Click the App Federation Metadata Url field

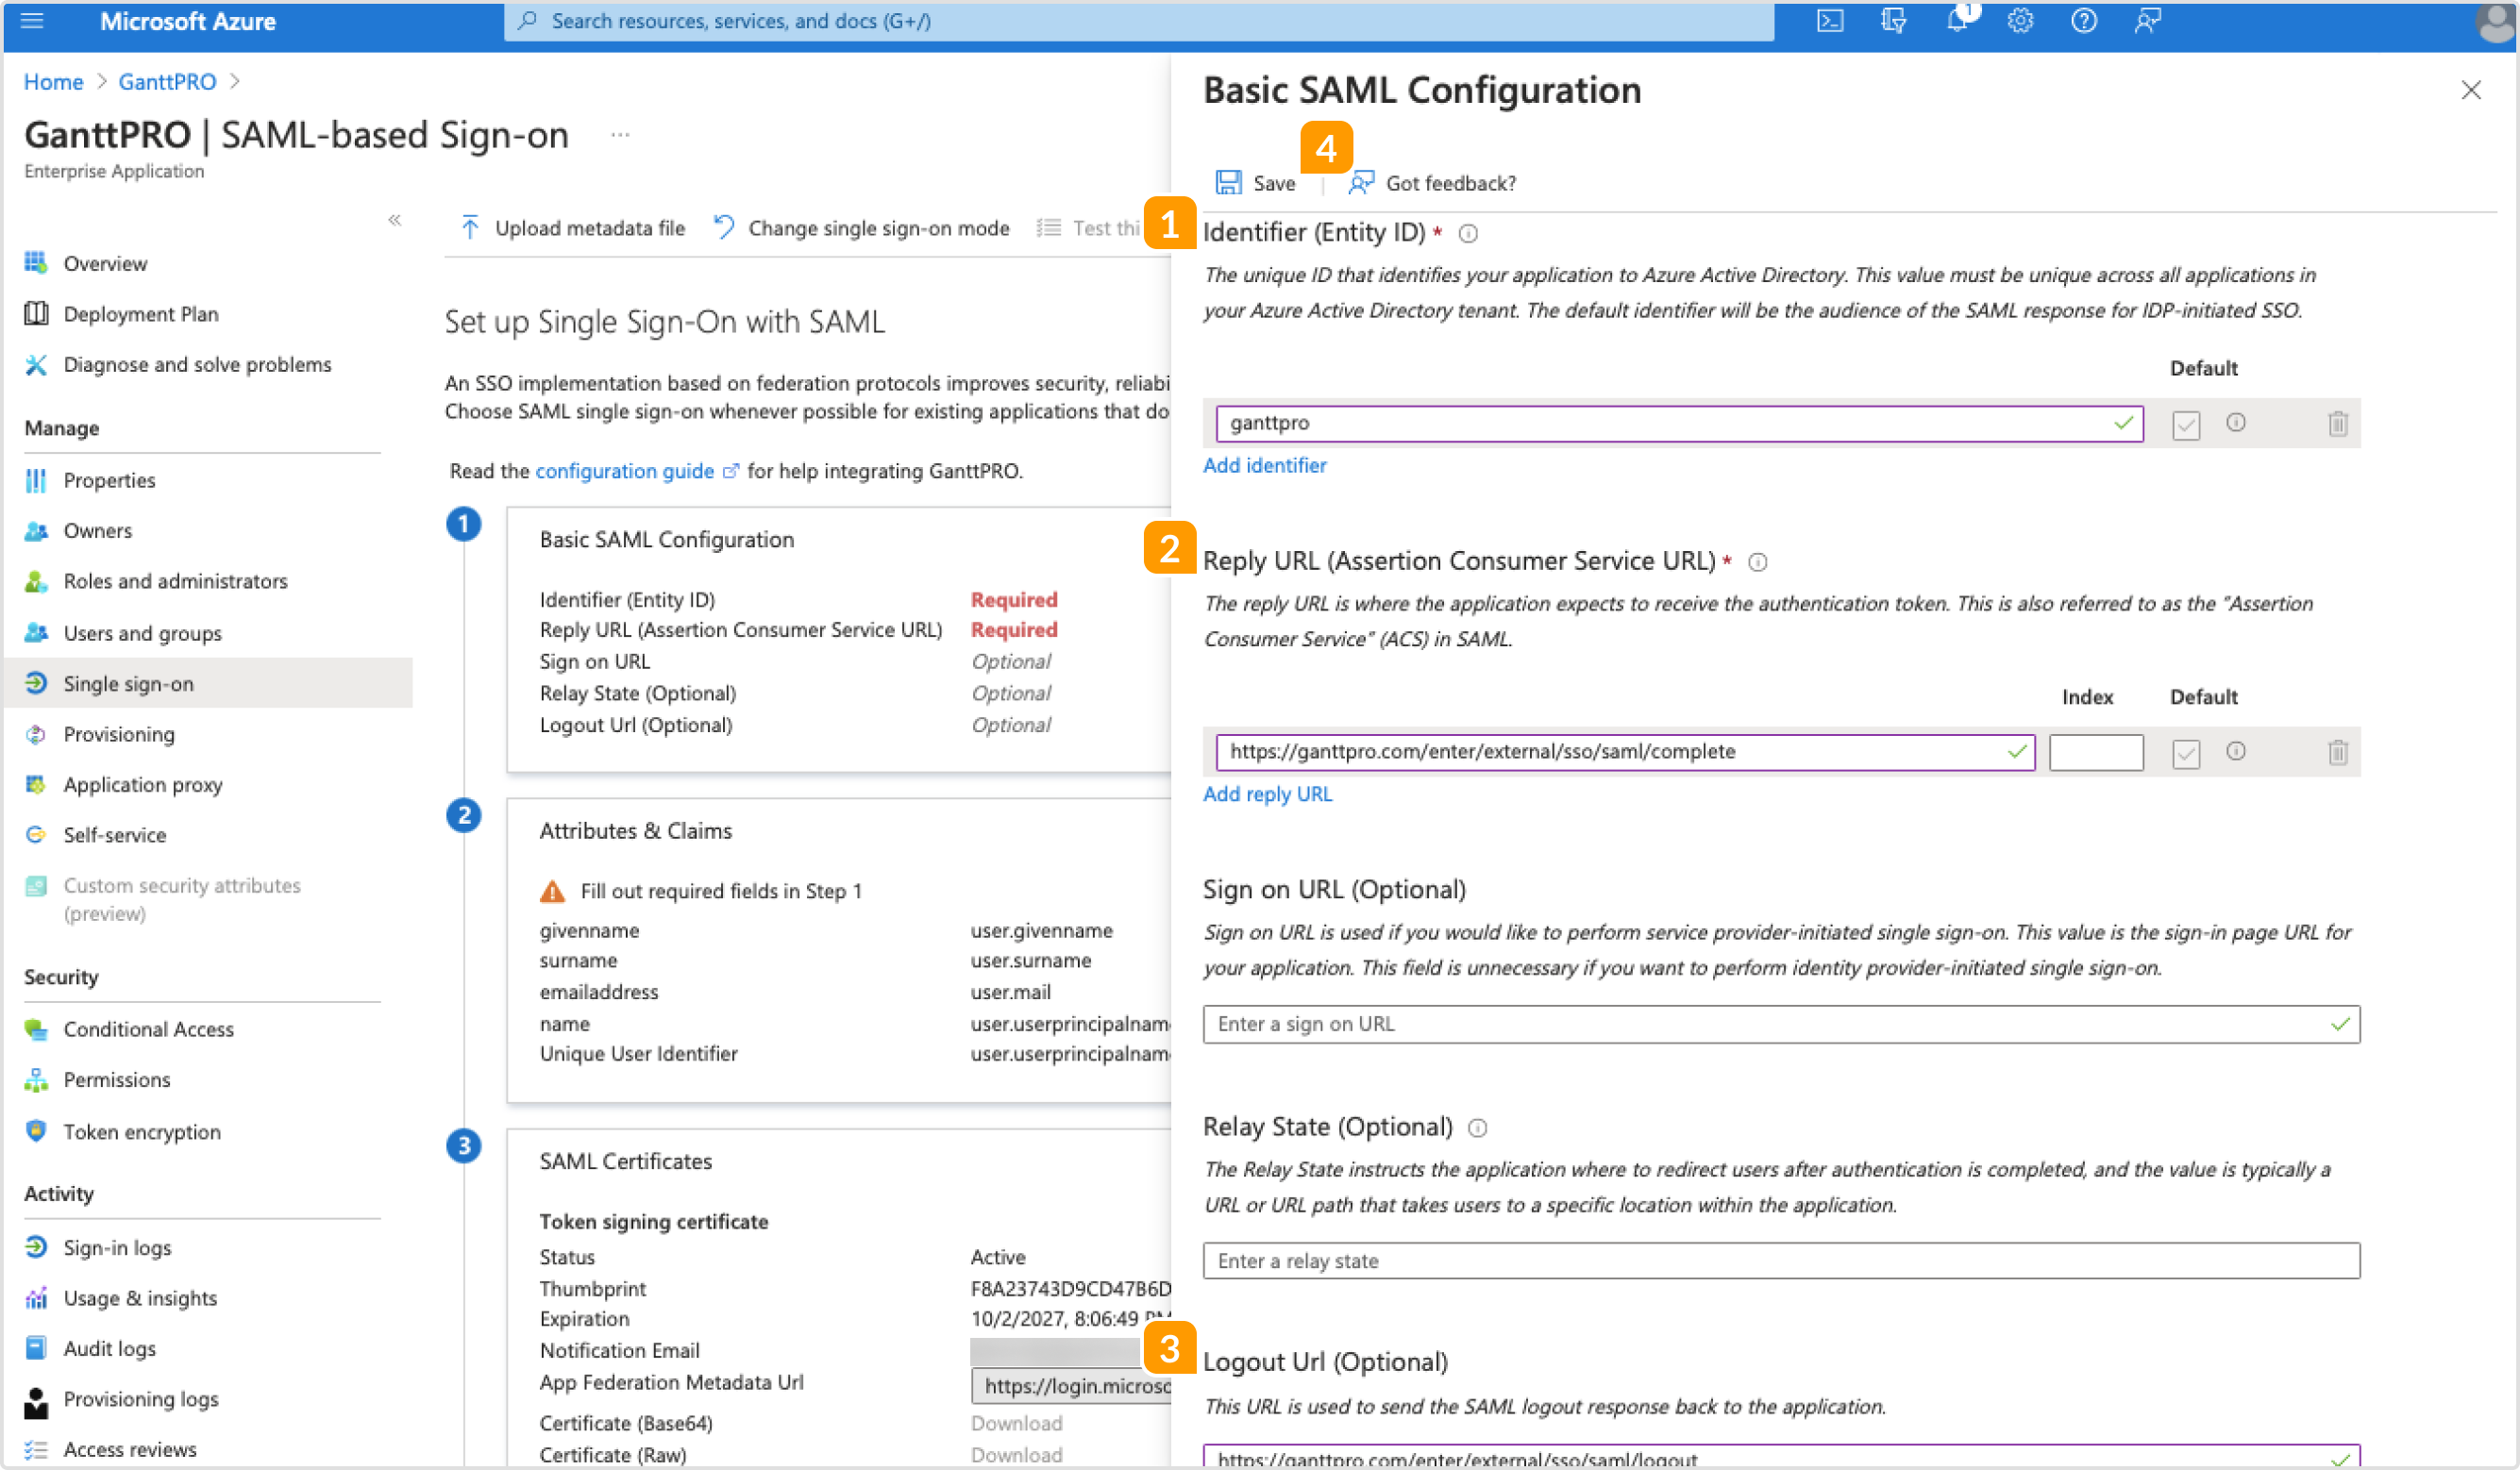tap(1071, 1387)
